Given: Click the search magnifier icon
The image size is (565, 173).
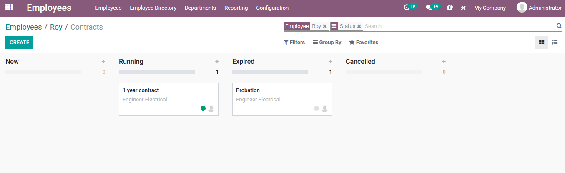Looking at the screenshot, I should (559, 26).
